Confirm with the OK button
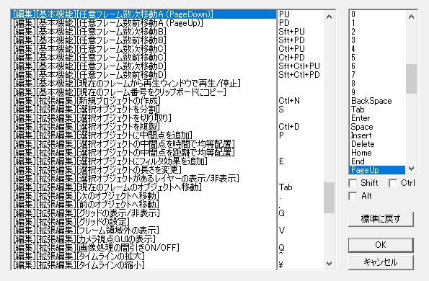 [381, 245]
